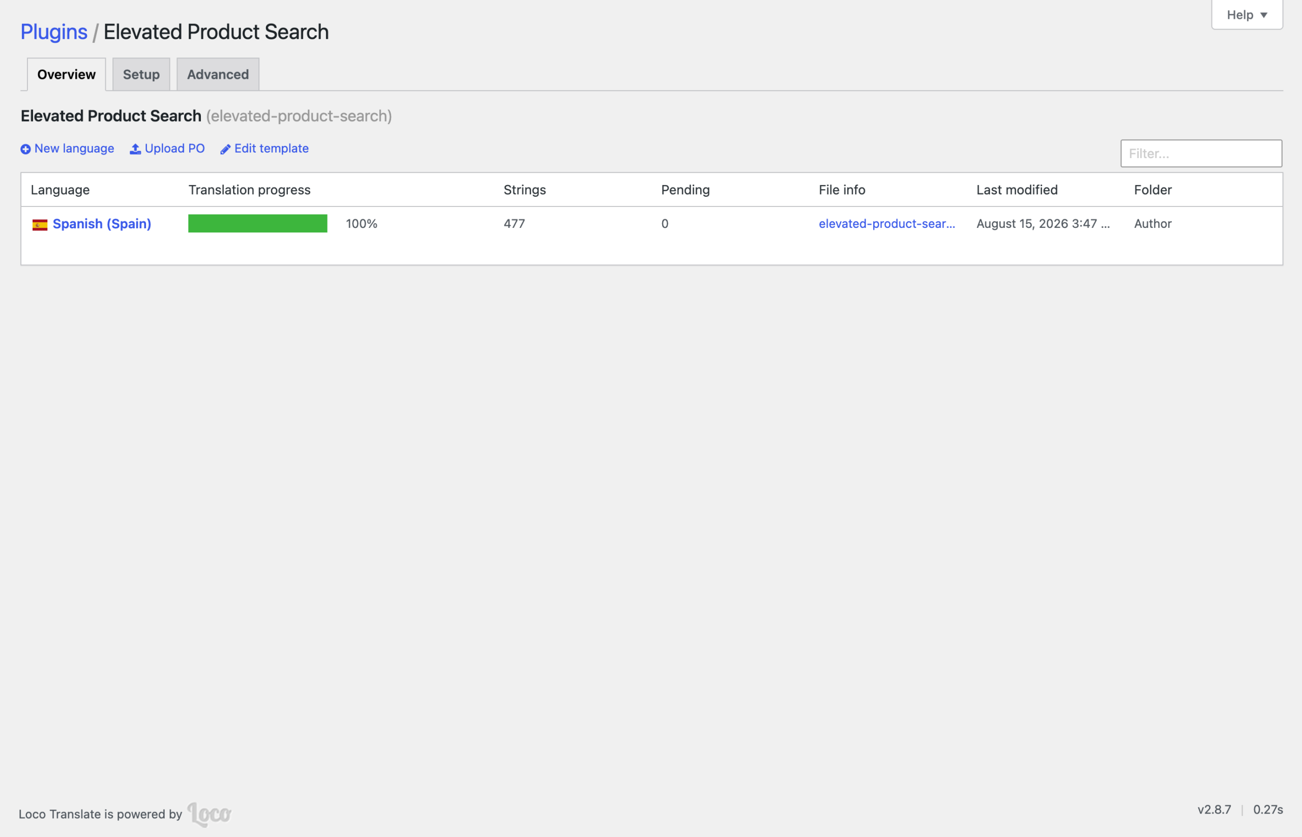This screenshot has height=837, width=1302.
Task: Click the New language plus icon
Action: pos(25,149)
